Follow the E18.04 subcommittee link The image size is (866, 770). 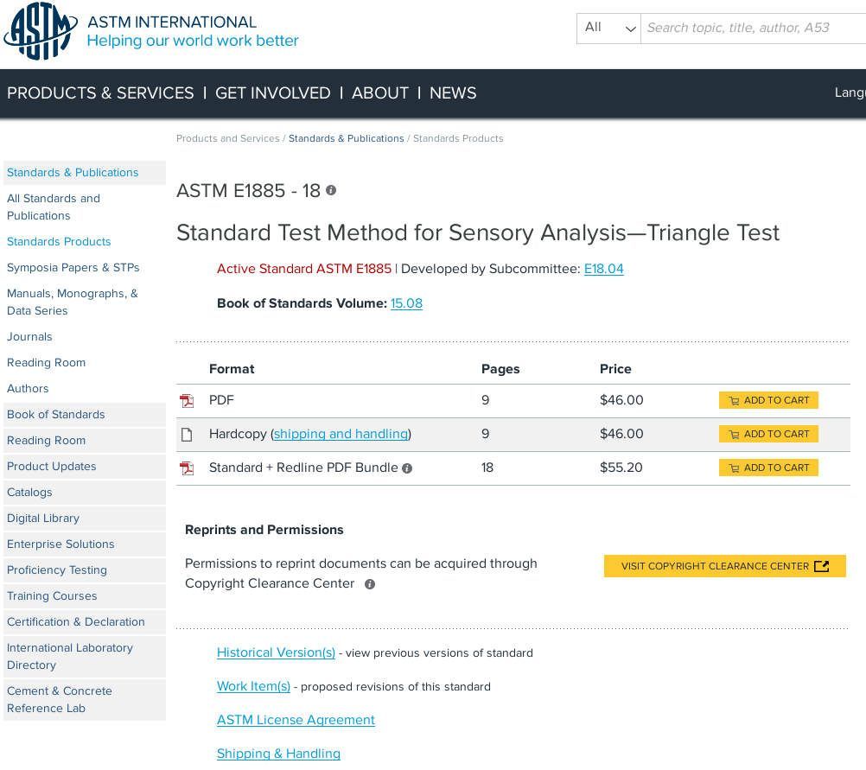click(603, 269)
